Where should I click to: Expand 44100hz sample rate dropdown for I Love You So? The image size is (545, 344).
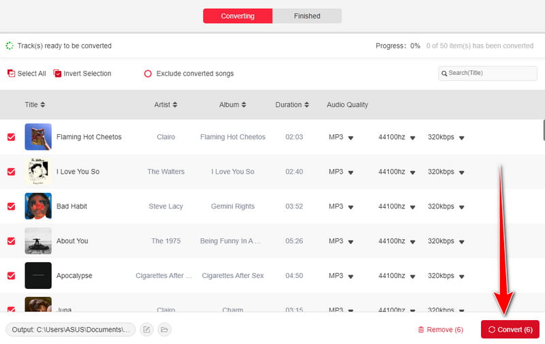[x=411, y=172]
